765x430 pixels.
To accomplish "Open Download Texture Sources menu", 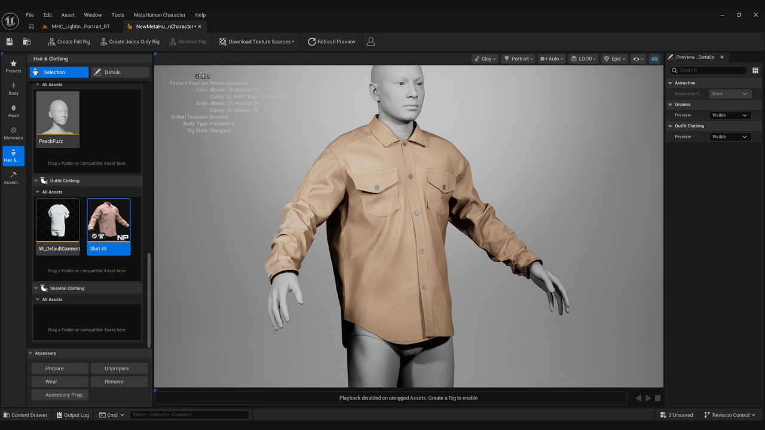I will [256, 42].
